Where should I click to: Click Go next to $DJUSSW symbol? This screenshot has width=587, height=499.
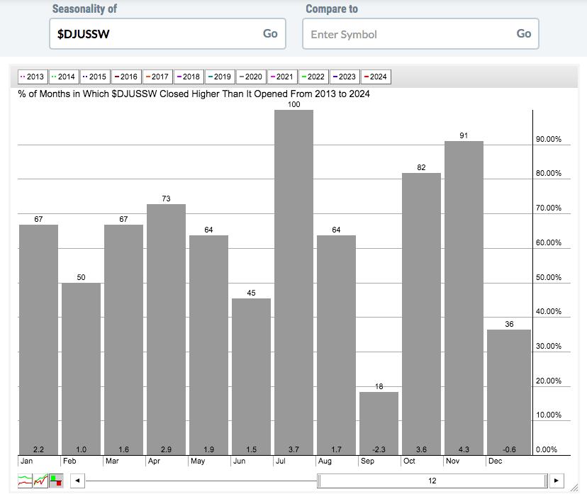(x=270, y=34)
